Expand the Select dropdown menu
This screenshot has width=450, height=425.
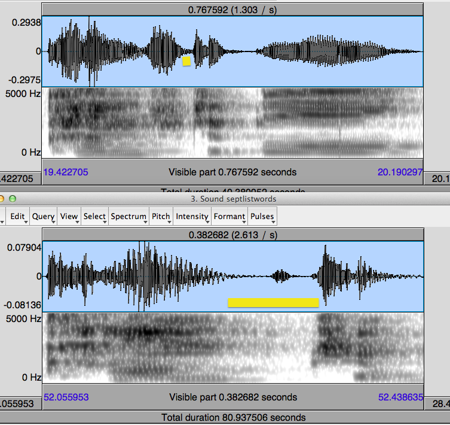click(94, 217)
